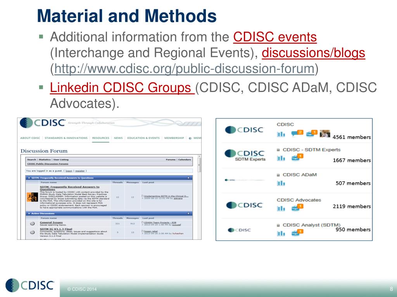Click the CDISC logo in forum page header
Viewport: 397px width, 297px height.
(x=43, y=123)
